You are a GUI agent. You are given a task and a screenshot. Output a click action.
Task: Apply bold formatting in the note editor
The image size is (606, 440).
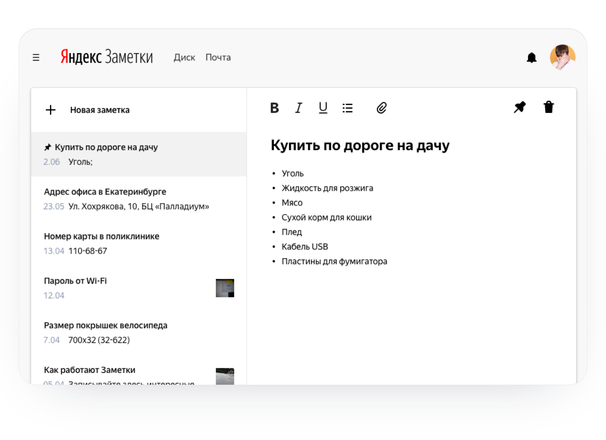point(274,108)
